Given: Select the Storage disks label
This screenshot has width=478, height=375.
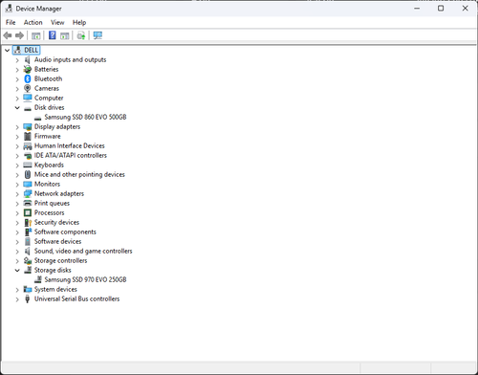Looking at the screenshot, I should coord(53,270).
